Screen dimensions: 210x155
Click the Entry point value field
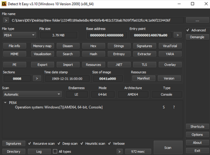pyautogui.click(x=151, y=35)
